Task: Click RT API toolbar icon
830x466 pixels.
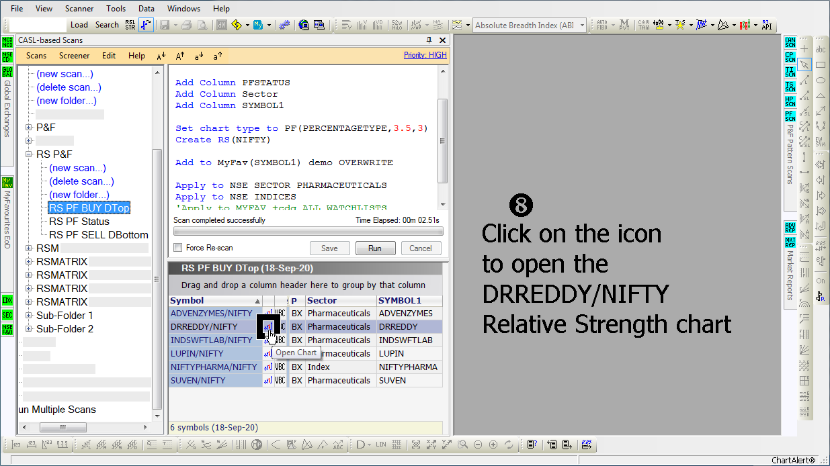Action: point(765,25)
